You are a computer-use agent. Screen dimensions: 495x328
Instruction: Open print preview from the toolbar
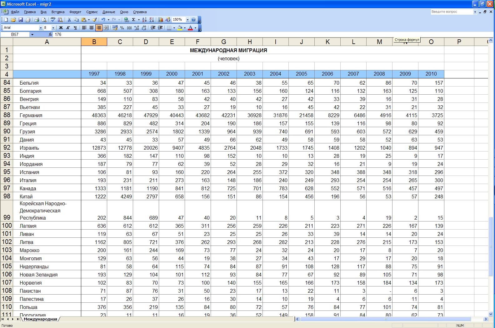[44, 20]
